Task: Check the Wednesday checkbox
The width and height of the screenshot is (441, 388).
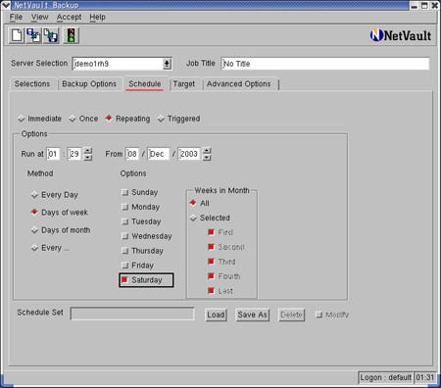Action: (125, 236)
